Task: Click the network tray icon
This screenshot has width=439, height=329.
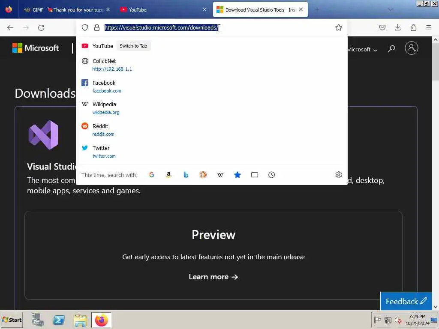Action: [388, 320]
